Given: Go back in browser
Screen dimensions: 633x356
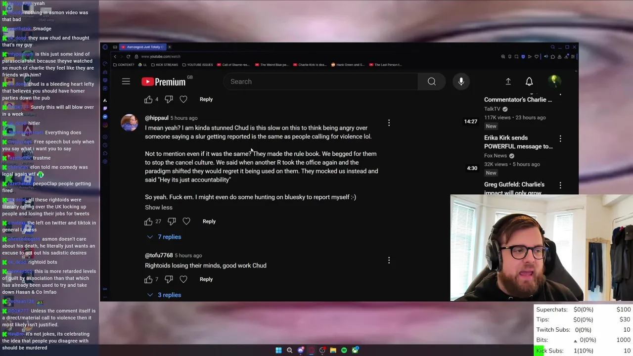Looking at the screenshot, I should pos(115,56).
